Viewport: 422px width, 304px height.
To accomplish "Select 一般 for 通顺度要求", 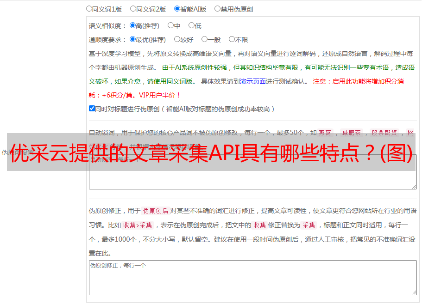I will click(204, 39).
